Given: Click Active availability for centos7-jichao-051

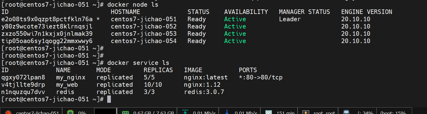Looking at the screenshot, I should click(235, 19).
